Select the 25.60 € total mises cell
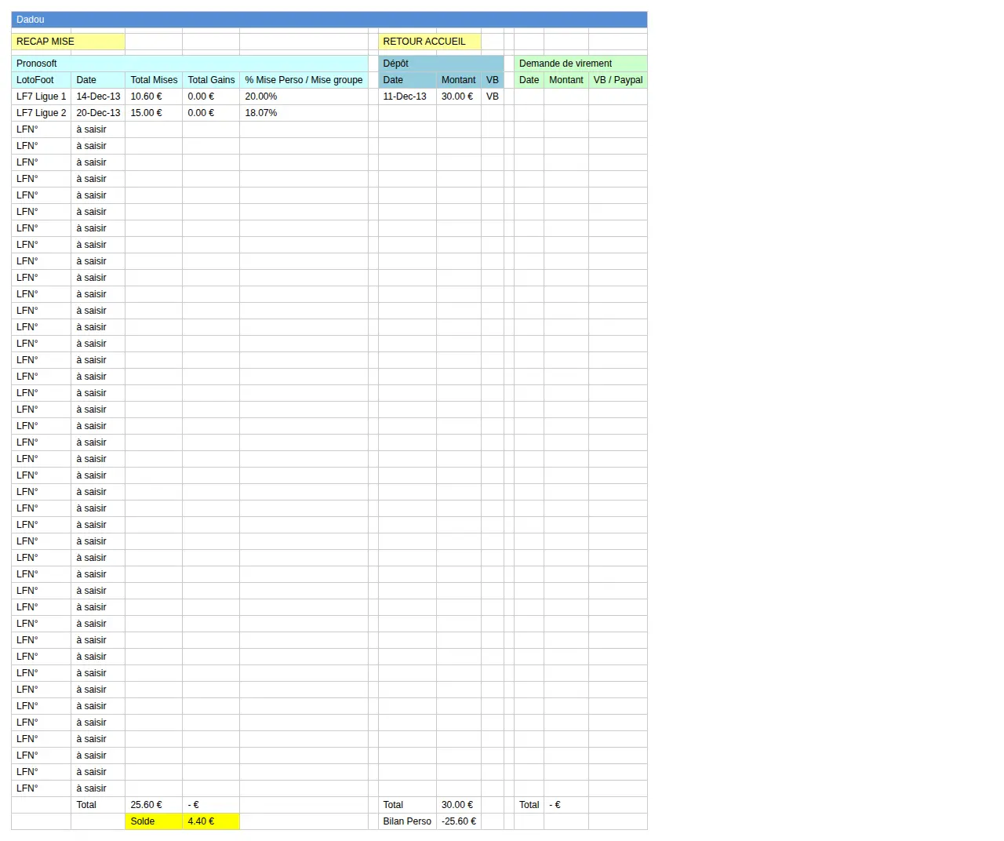 click(x=154, y=805)
